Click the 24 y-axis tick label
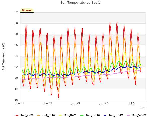Viewport: 161px width, 120px height. point(16,56)
